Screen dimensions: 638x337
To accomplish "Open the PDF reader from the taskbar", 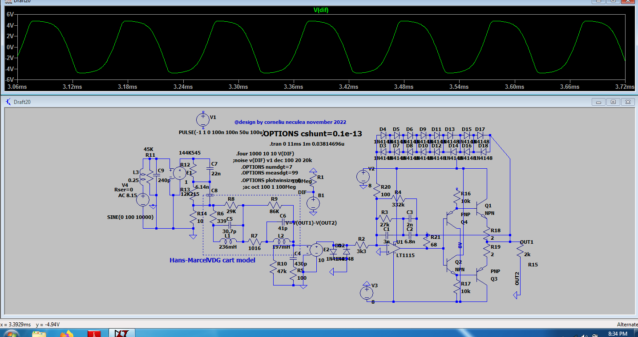I will coord(94,334).
